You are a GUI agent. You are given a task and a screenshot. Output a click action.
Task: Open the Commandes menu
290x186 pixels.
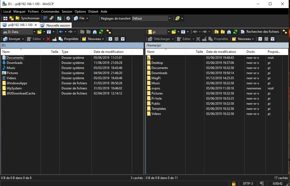pyautogui.click(x=50, y=12)
